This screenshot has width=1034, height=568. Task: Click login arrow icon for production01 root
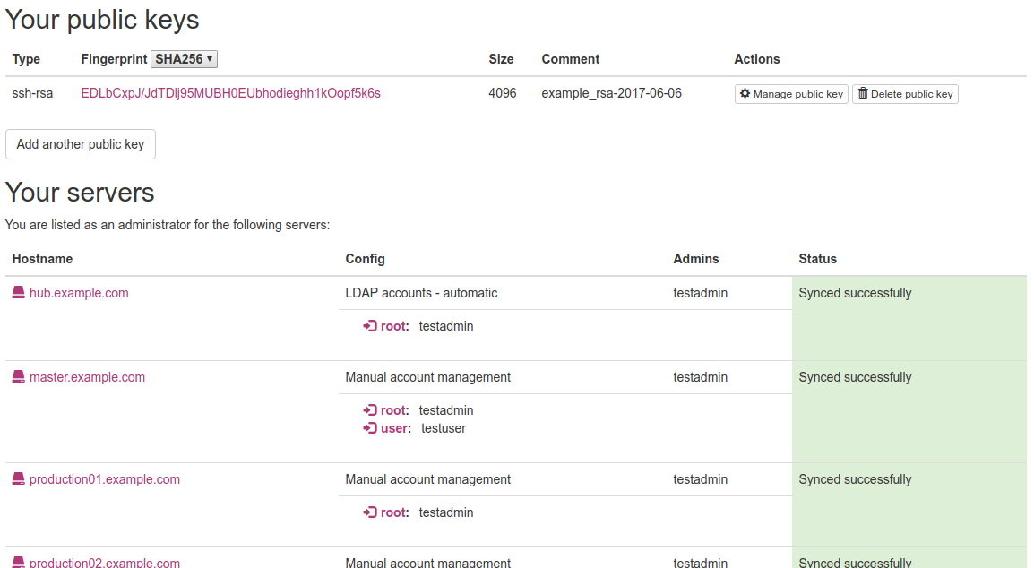point(370,512)
